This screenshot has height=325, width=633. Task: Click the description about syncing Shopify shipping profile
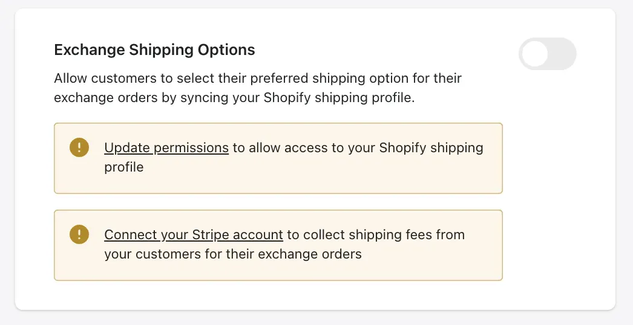pyautogui.click(x=258, y=88)
